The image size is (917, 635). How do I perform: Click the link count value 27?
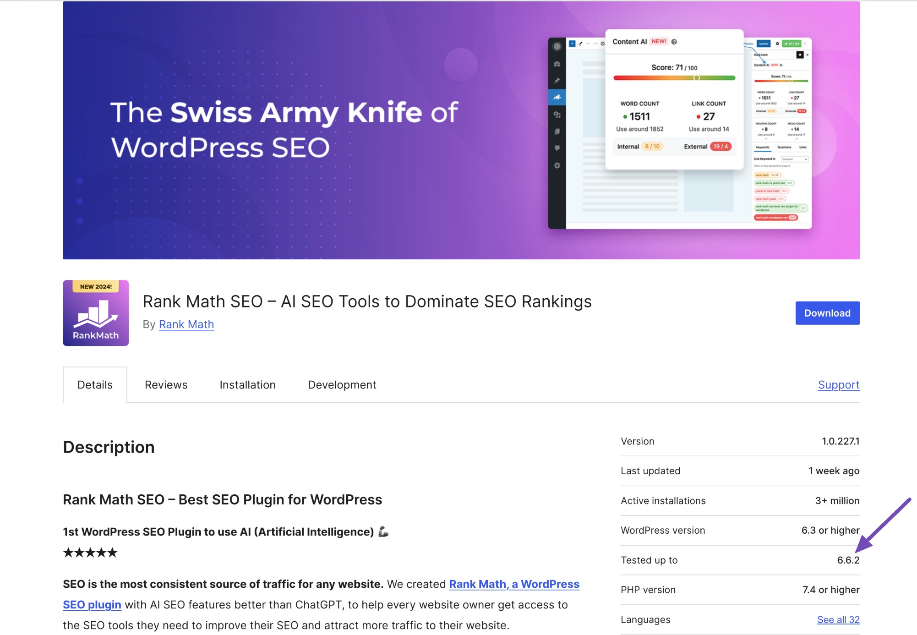pos(709,116)
